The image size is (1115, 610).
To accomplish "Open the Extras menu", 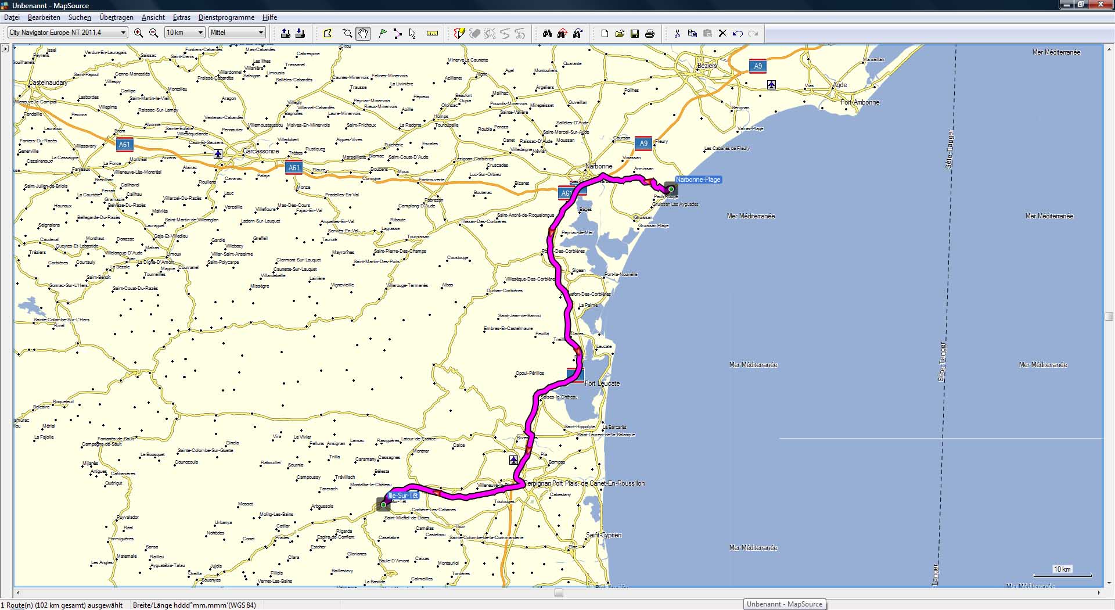I will pyautogui.click(x=182, y=17).
